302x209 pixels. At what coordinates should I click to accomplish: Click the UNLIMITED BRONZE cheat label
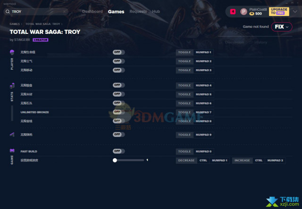(x=34, y=112)
